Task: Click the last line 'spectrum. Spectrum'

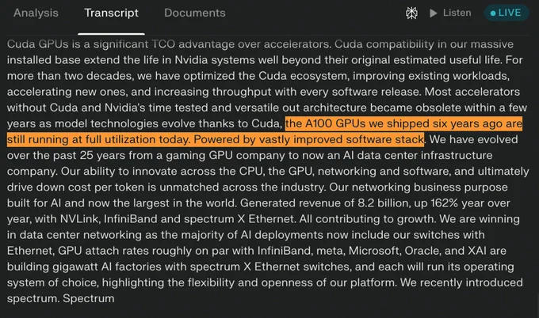Action: (60, 298)
